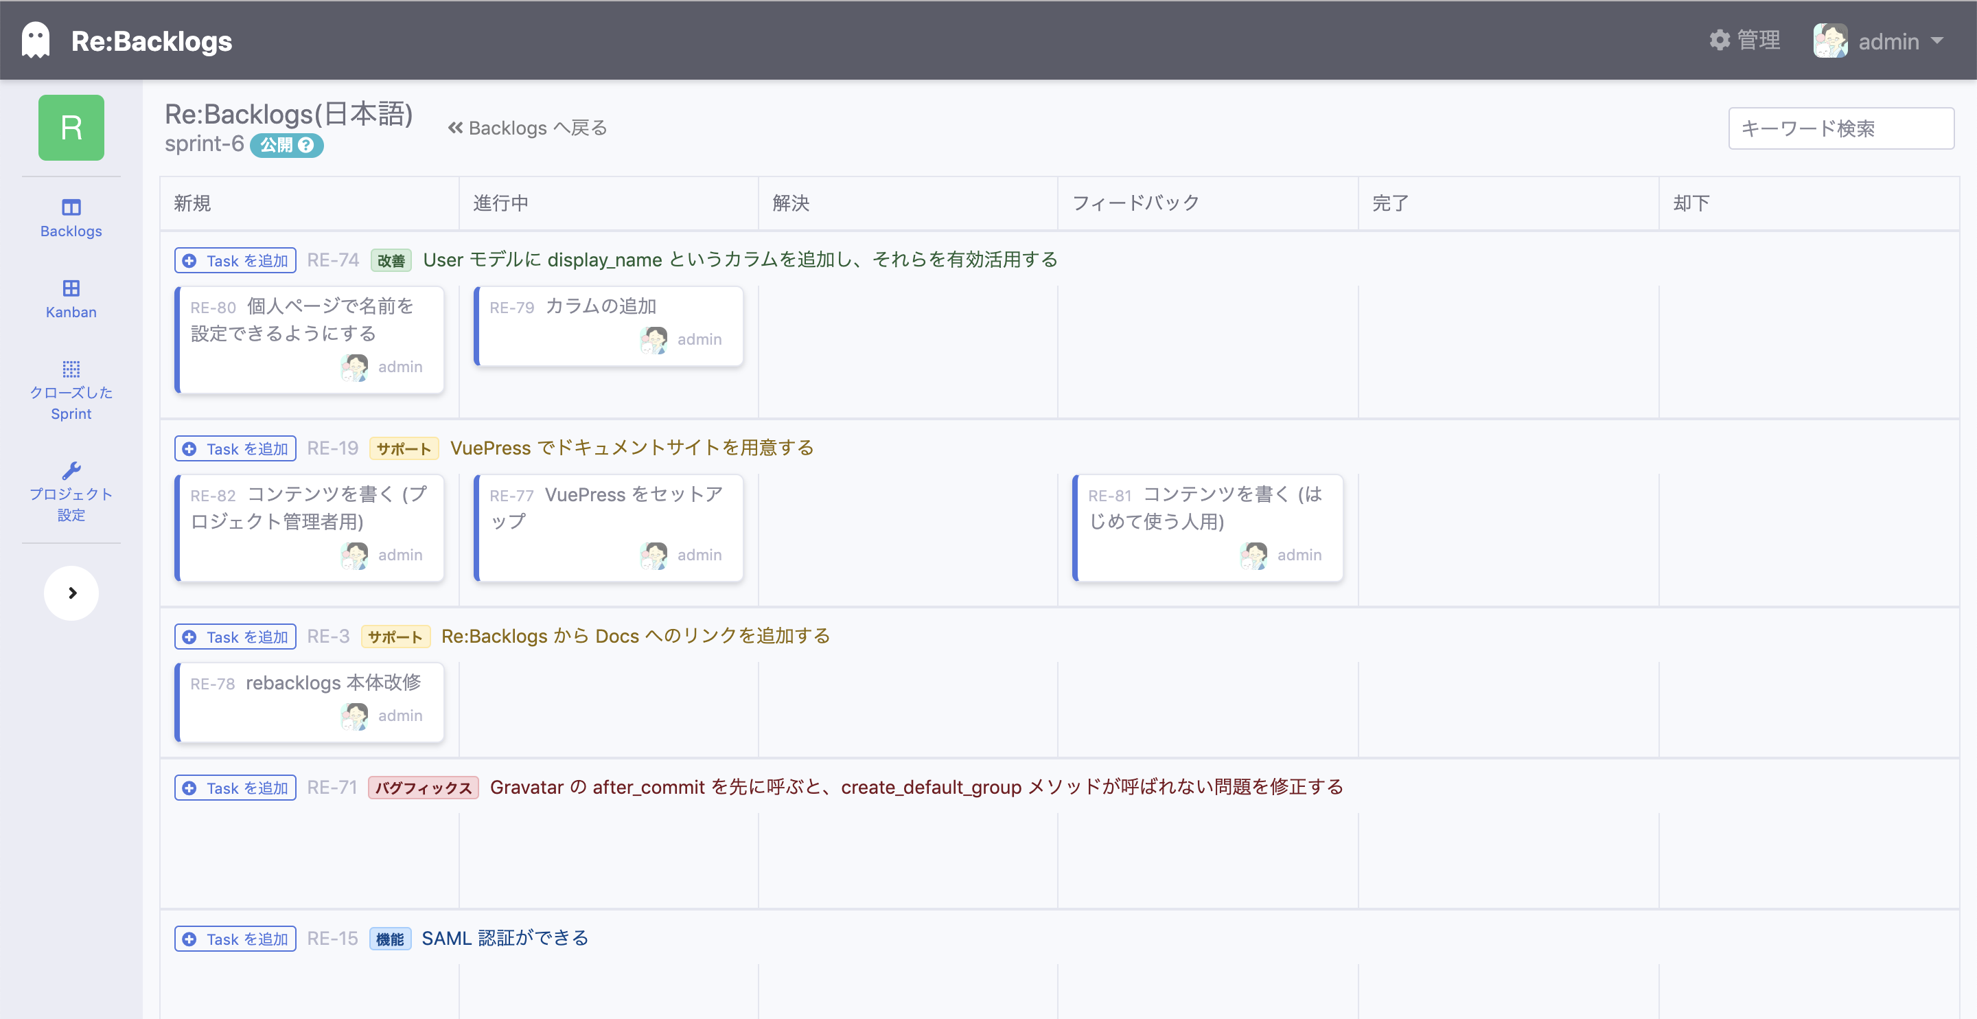Open task card RE-81 コンテンツを書く
The image size is (1977, 1019).
pos(1208,527)
